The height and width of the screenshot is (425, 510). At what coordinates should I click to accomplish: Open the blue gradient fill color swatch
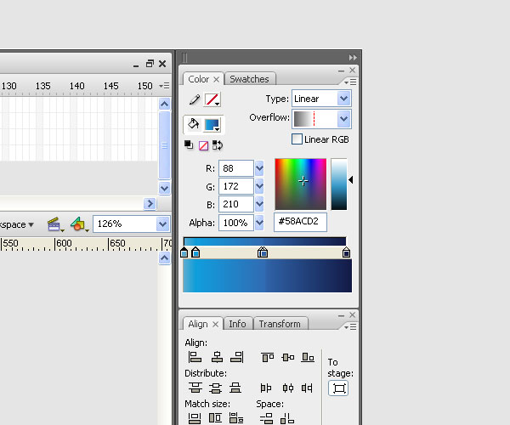tap(212, 125)
